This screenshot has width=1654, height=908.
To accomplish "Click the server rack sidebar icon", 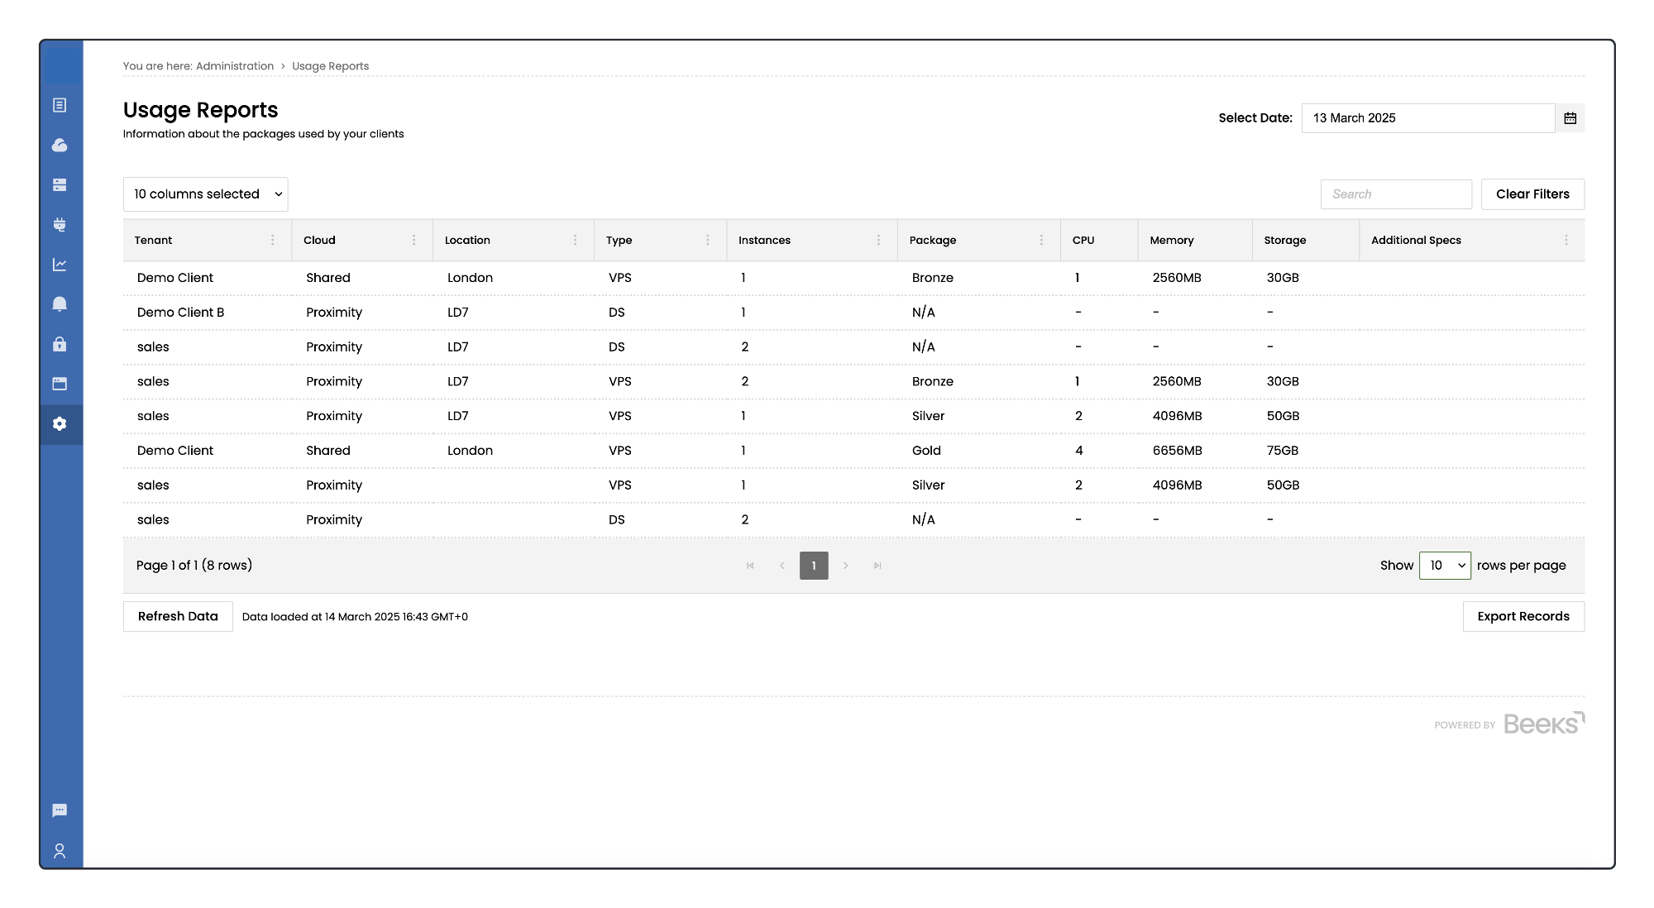I will pos(60,185).
